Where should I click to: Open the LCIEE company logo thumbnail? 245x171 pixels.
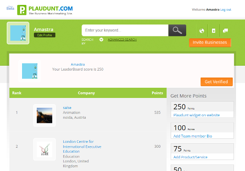44,149
